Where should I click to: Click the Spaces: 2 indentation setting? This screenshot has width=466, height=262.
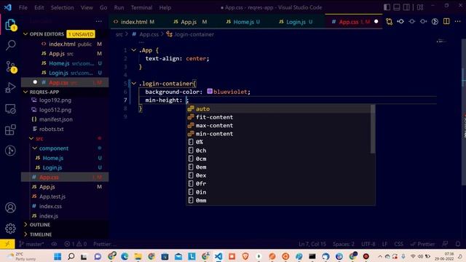343,244
